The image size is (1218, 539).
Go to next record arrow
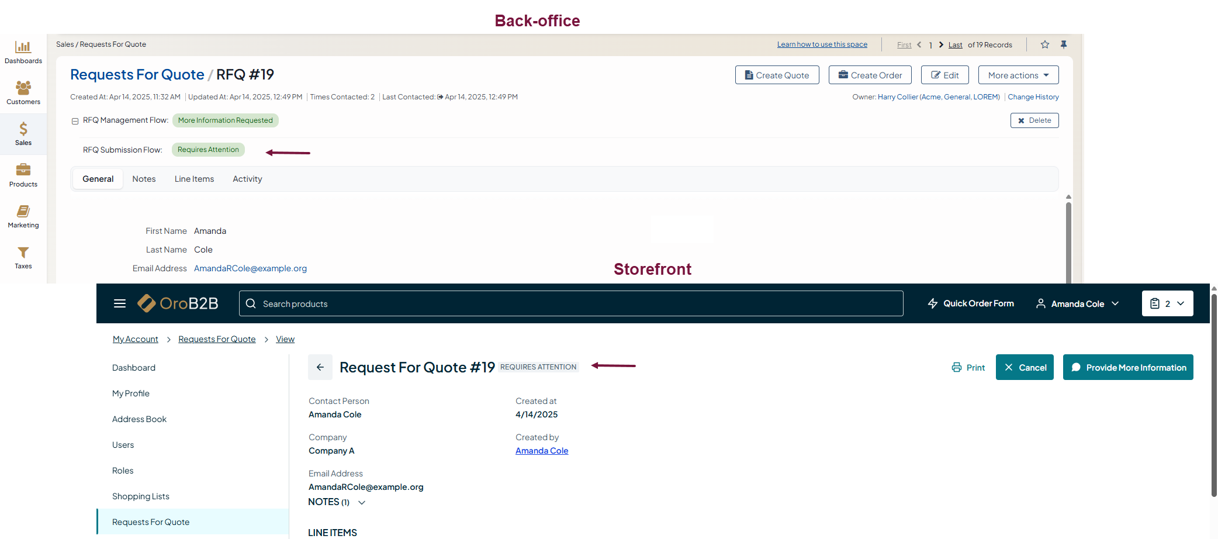pyautogui.click(x=941, y=44)
